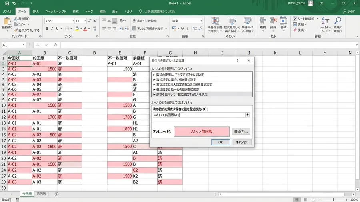Click Format as Table icon
This screenshot has height=202, width=360.
232,25
